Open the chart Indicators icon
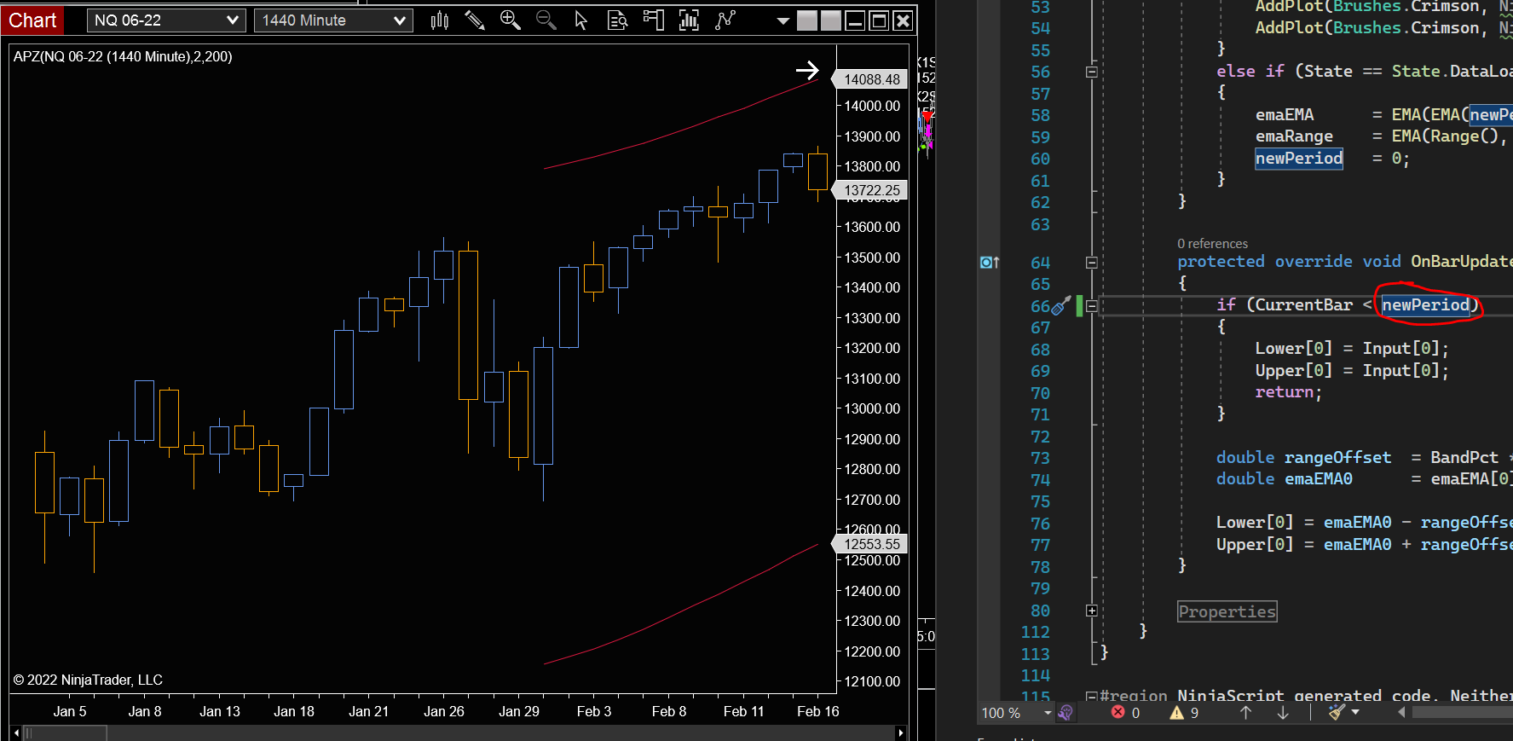 [x=689, y=20]
